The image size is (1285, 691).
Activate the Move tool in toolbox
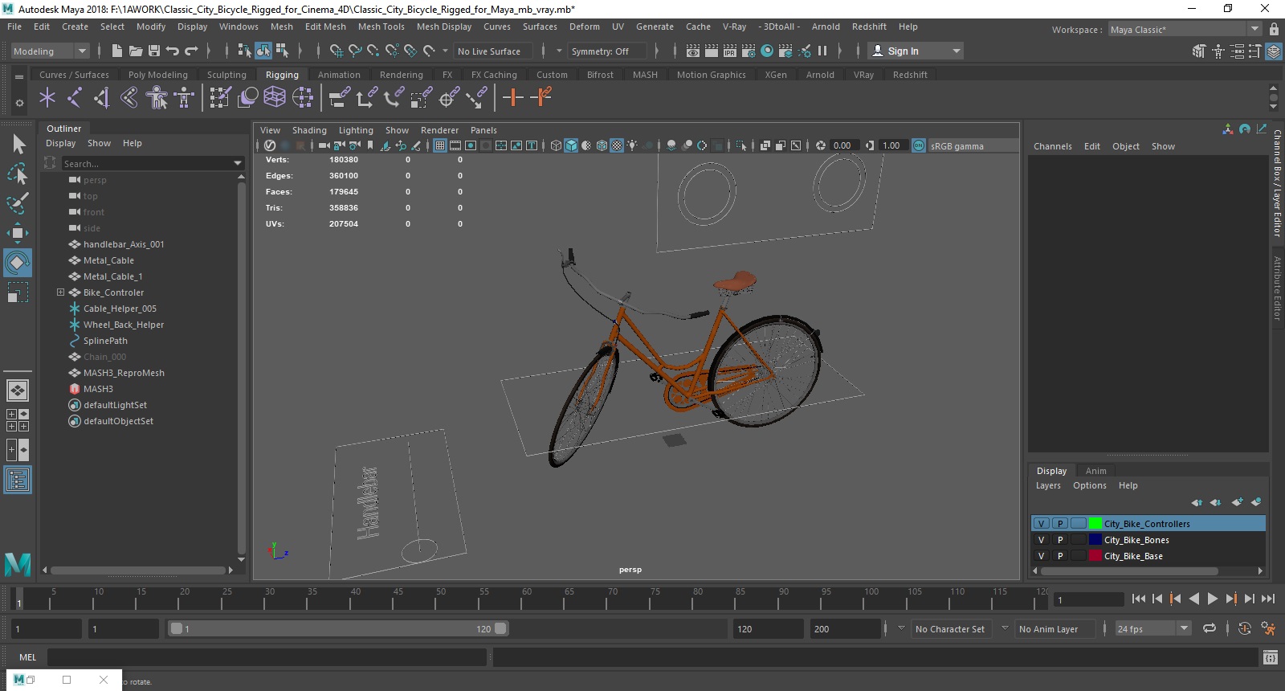pyautogui.click(x=18, y=233)
